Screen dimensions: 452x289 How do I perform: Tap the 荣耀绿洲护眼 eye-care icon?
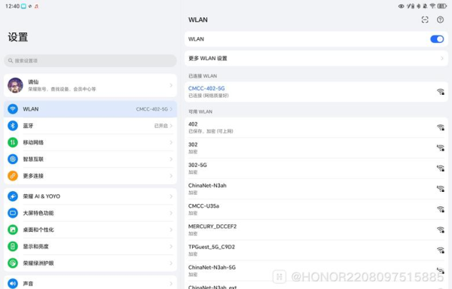coord(13,263)
